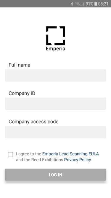Tap the "Company access code" label

point(33,122)
